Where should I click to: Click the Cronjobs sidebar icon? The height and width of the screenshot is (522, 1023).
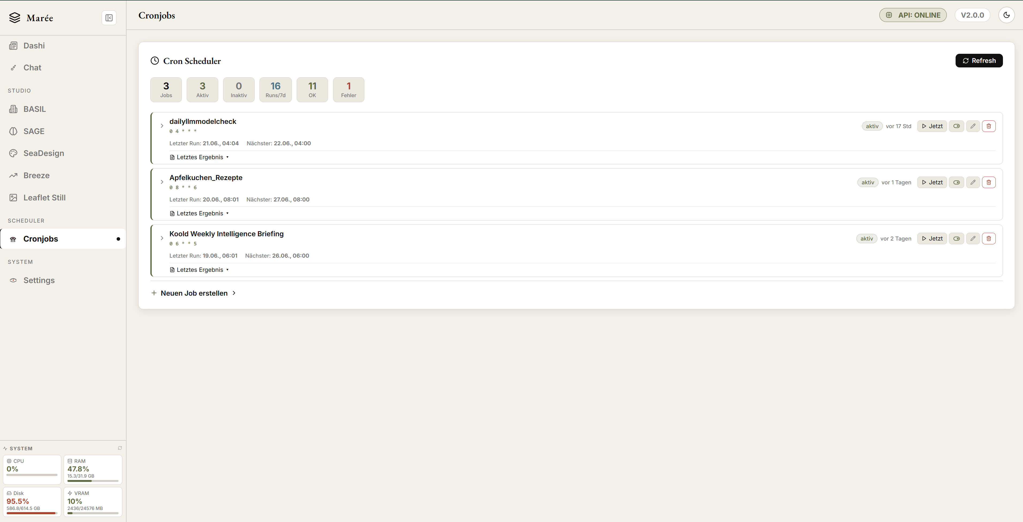pyautogui.click(x=13, y=239)
